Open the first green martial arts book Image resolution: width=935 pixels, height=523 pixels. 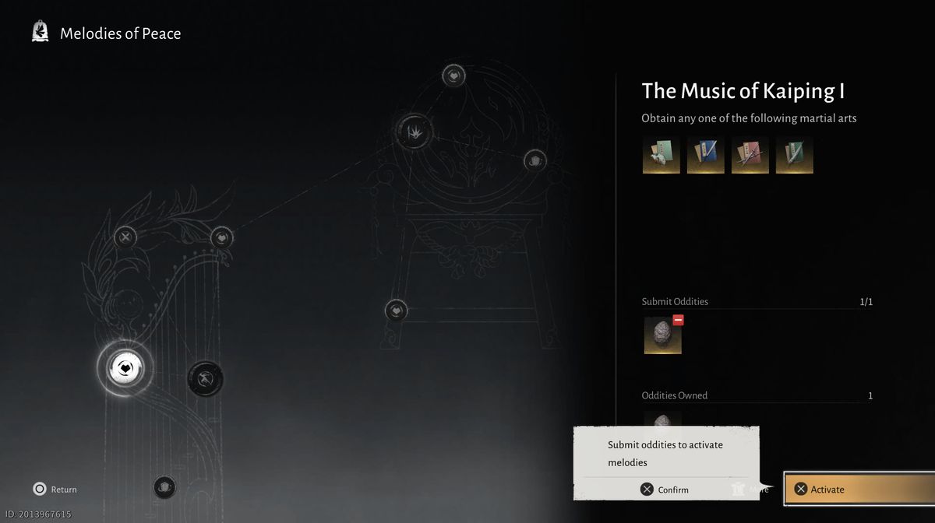pyautogui.click(x=661, y=155)
